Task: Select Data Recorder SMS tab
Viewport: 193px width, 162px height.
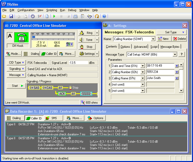Action: point(53,118)
